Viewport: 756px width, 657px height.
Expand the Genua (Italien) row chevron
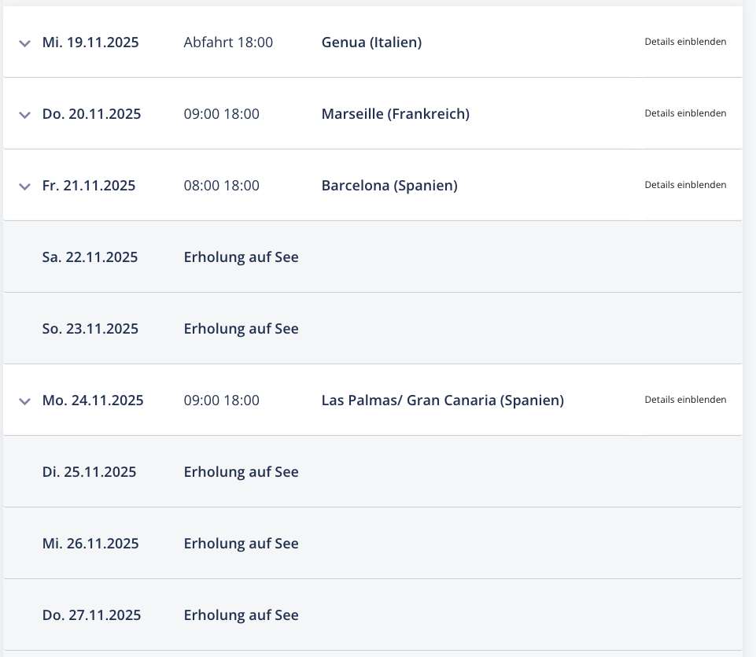(24, 43)
